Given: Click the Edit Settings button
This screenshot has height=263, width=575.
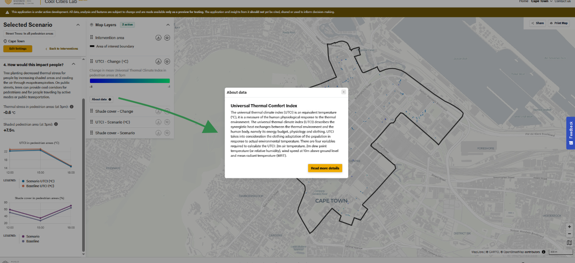Looking at the screenshot, I should (18, 49).
